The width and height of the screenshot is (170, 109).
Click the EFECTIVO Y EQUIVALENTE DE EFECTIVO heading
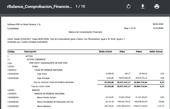click(x=48, y=63)
